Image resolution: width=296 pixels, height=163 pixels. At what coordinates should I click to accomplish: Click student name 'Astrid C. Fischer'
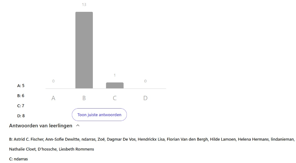click(x=28, y=139)
